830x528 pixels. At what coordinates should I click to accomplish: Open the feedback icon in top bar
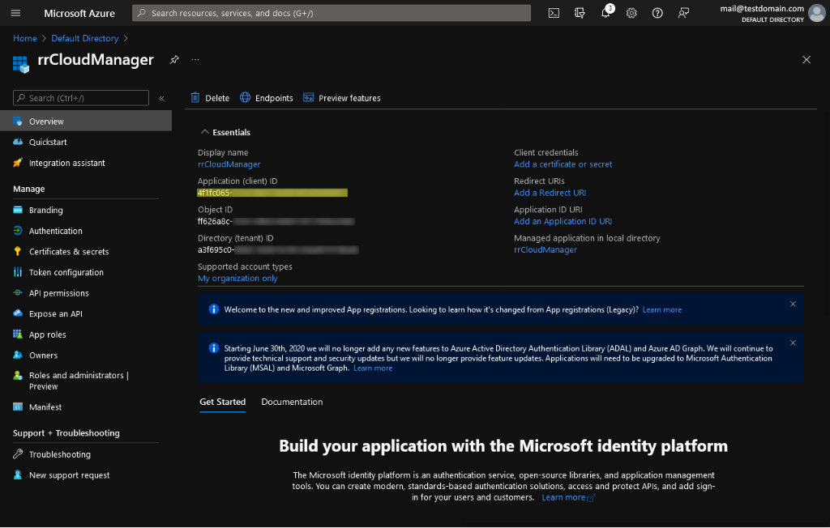point(683,13)
